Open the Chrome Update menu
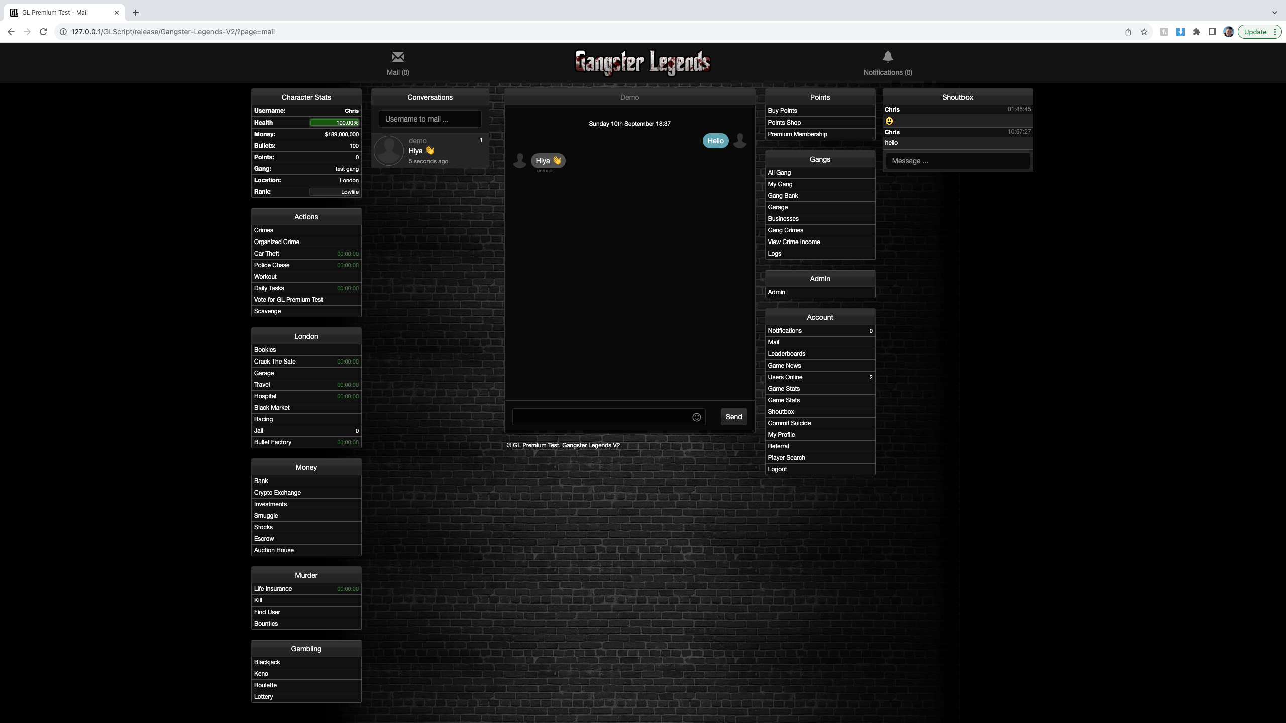The width and height of the screenshot is (1286, 723). coord(1259,32)
